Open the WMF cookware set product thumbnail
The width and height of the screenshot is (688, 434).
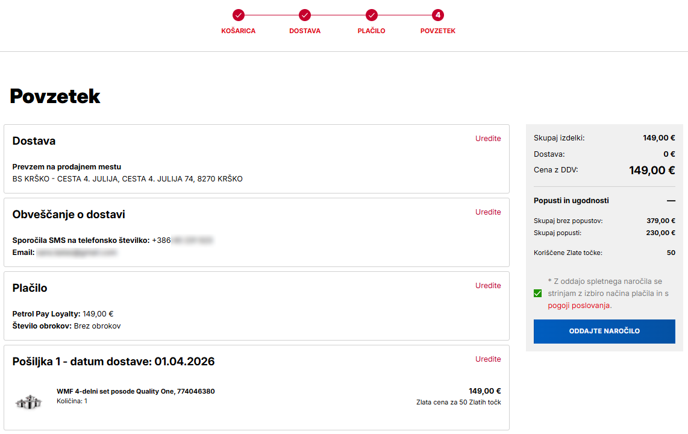28,402
